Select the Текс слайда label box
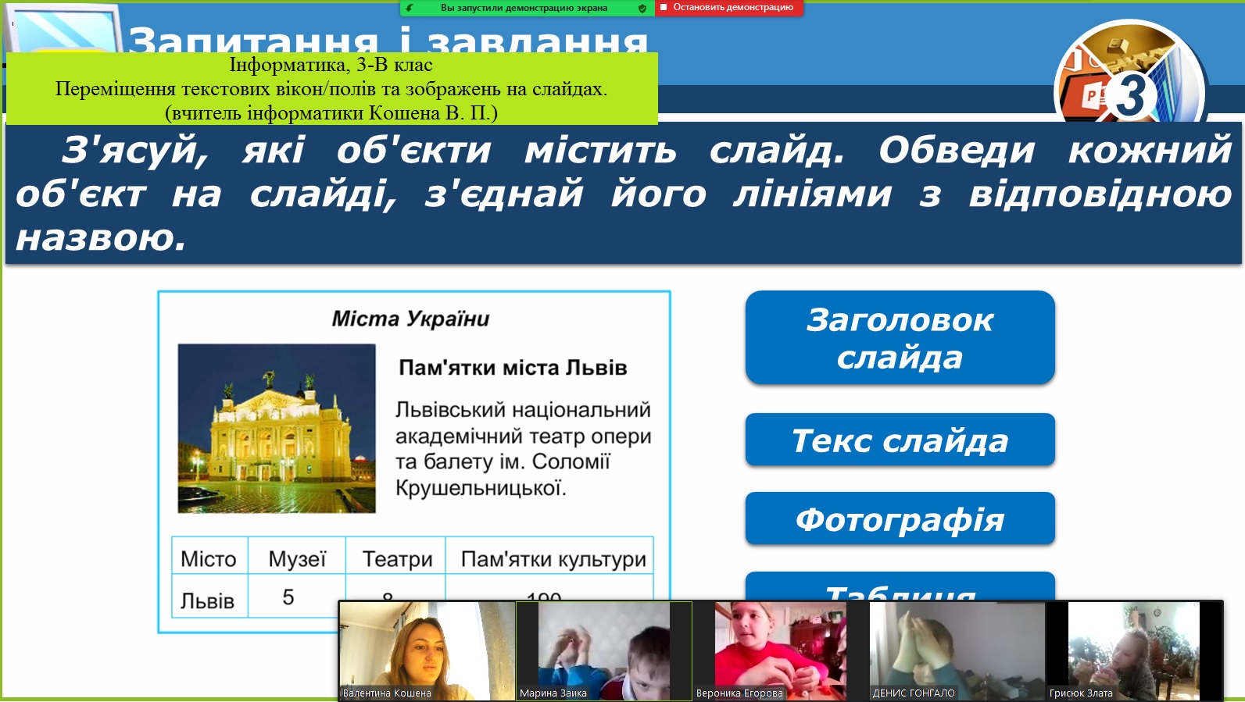The height and width of the screenshot is (702, 1245). pyautogui.click(x=900, y=440)
